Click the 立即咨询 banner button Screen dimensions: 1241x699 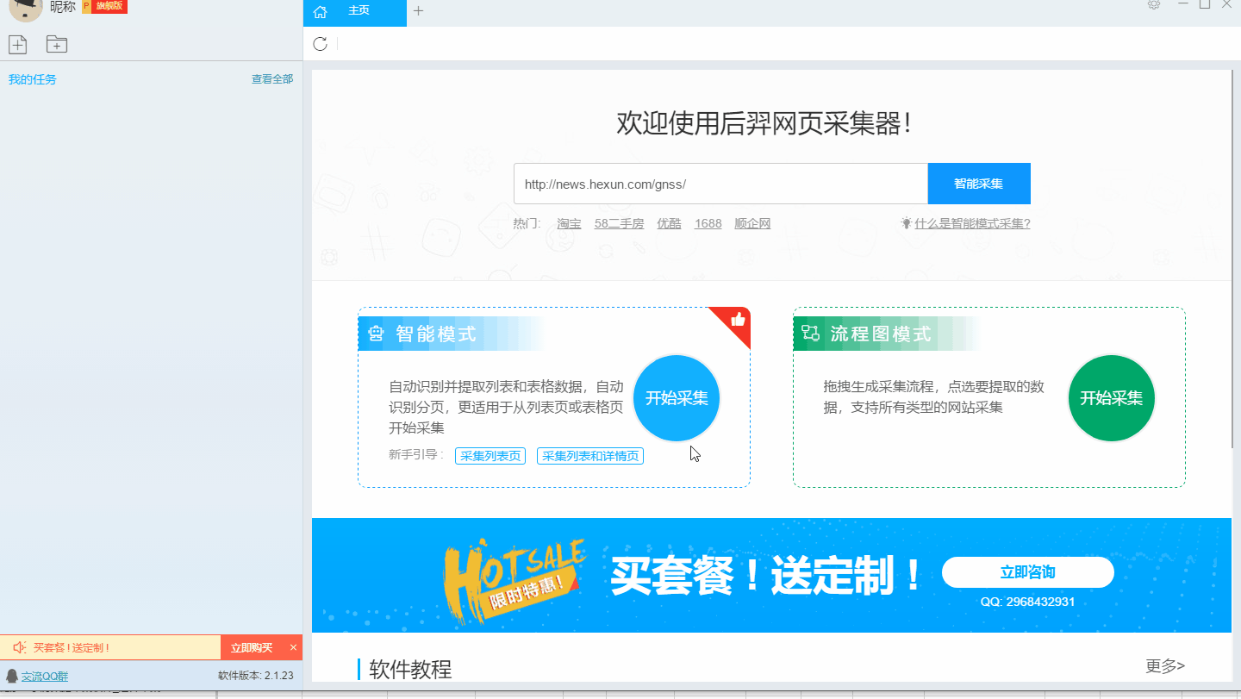(x=1028, y=572)
